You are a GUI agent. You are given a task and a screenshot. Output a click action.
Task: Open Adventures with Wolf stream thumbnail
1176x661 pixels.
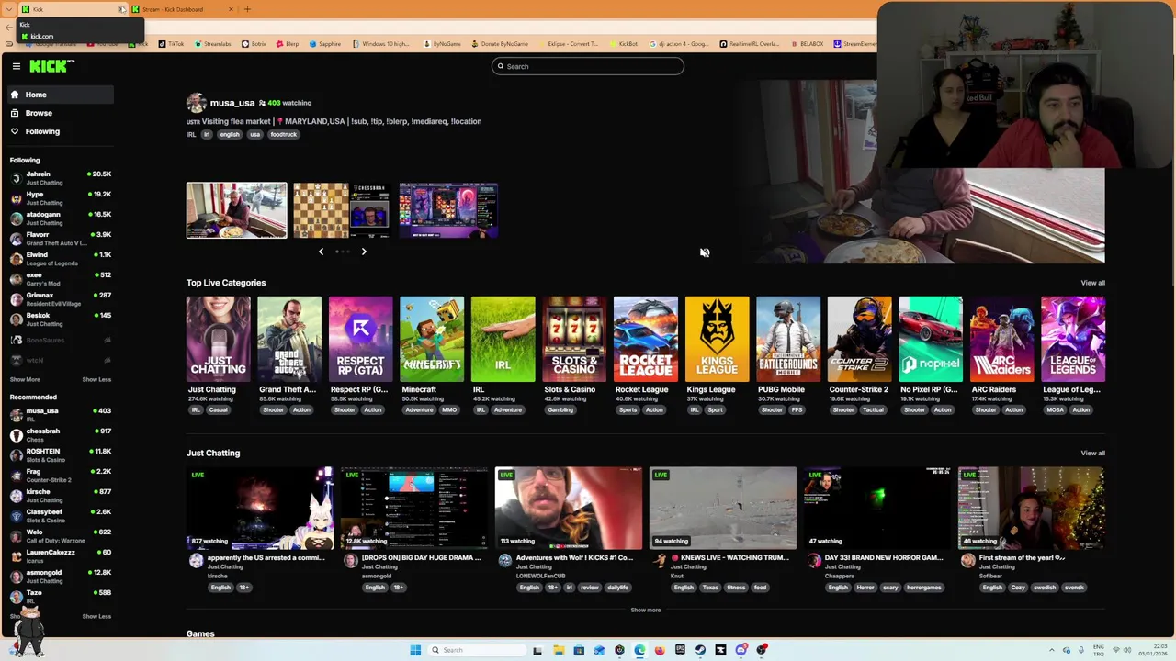tap(569, 508)
